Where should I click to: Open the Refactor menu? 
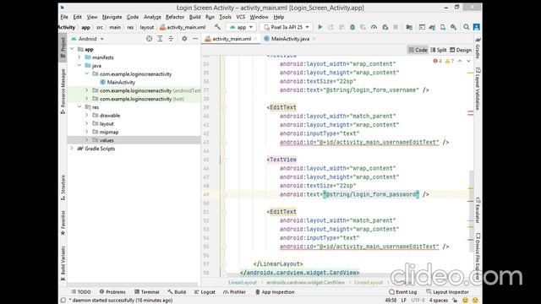pos(175,17)
